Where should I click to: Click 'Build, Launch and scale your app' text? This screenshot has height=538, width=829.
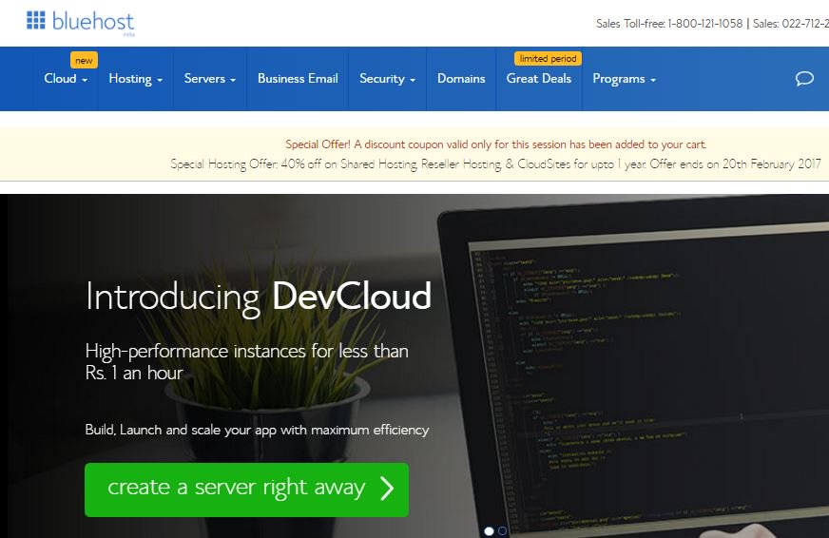[257, 430]
